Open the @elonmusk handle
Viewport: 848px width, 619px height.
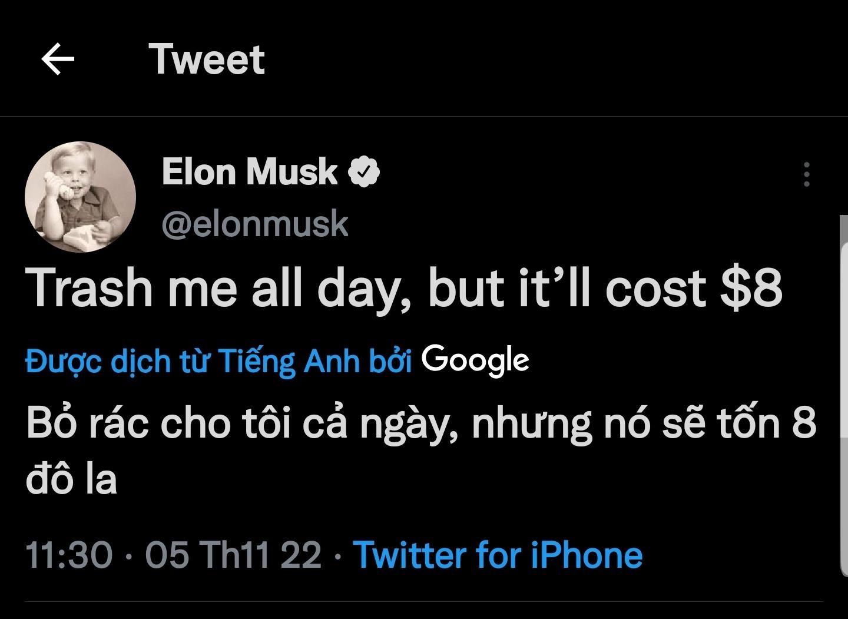coord(255,224)
